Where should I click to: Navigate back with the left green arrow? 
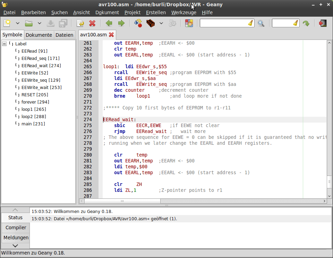click(109, 23)
